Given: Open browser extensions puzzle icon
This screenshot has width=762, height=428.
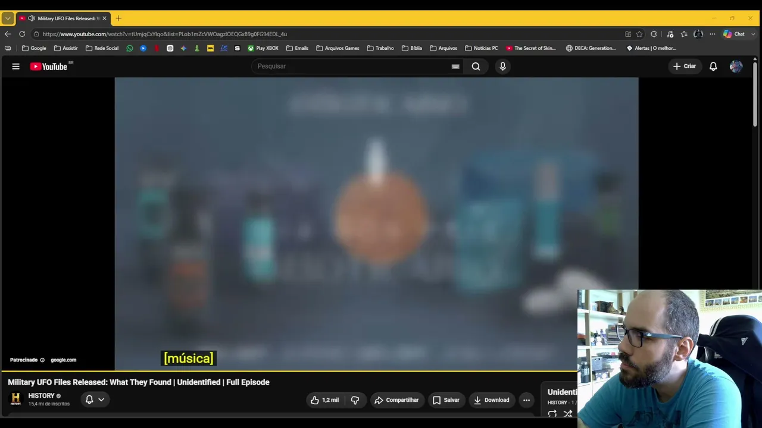Looking at the screenshot, I should coord(654,34).
